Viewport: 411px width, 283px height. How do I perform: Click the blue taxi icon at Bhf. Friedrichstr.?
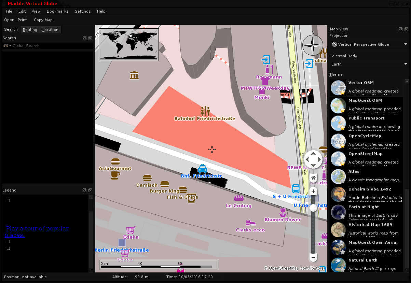[203, 169]
